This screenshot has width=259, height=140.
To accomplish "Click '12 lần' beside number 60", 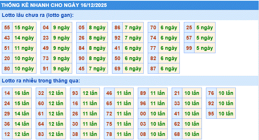I will coord(56,103).
